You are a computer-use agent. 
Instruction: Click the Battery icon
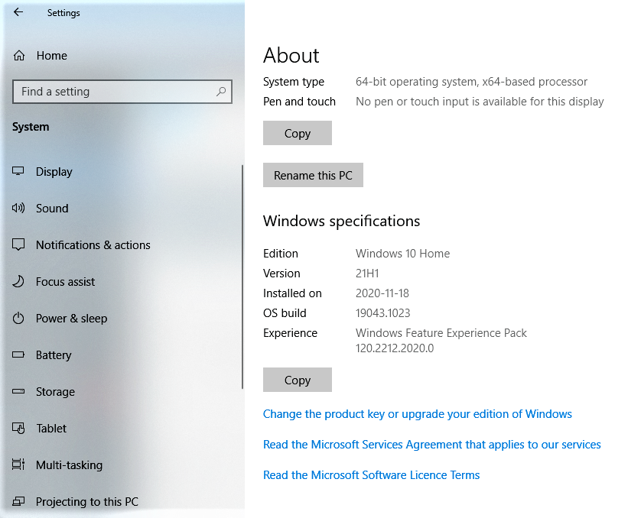pos(18,355)
